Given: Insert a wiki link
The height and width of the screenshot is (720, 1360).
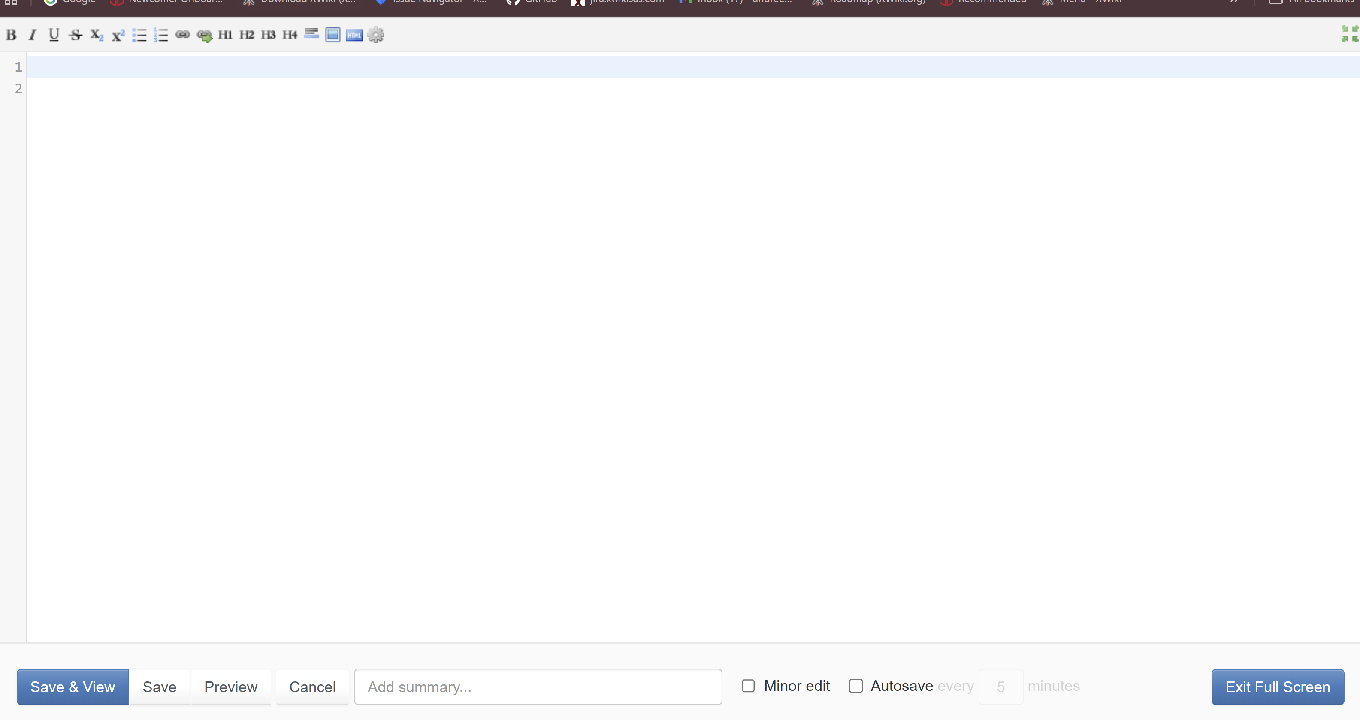Looking at the screenshot, I should pos(182,35).
